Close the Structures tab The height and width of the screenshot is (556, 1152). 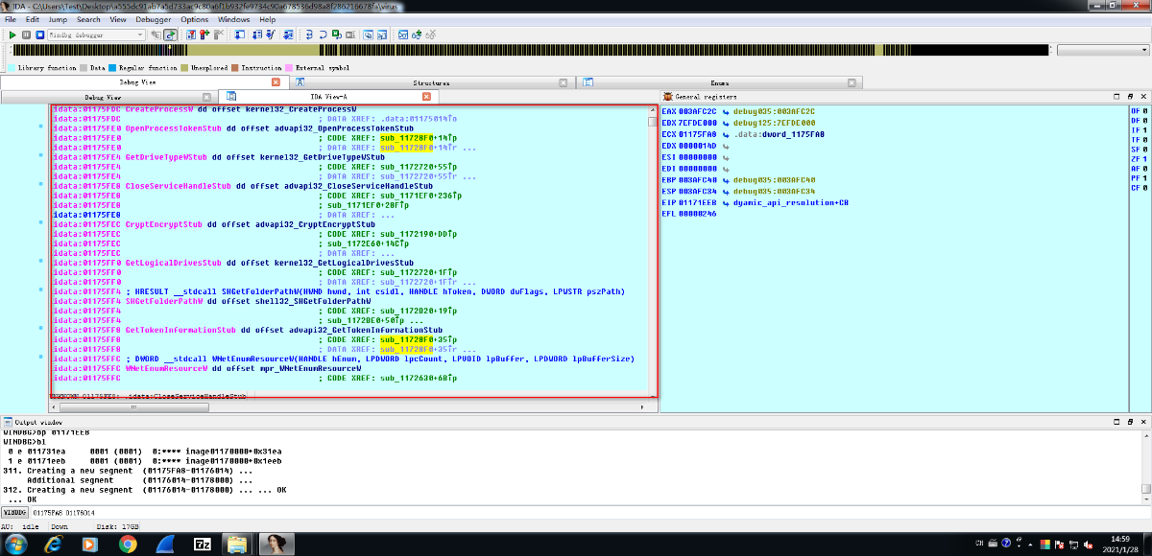pos(564,82)
